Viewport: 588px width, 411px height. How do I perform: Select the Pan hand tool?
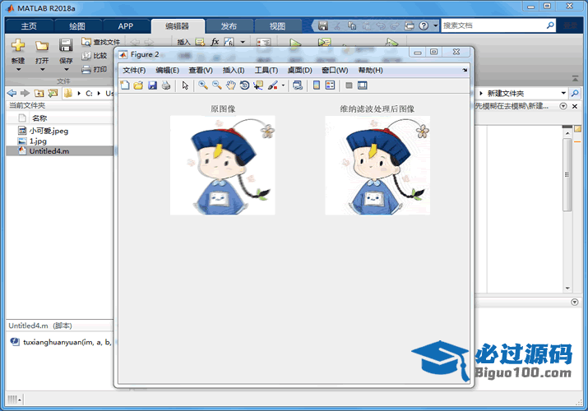coord(230,85)
